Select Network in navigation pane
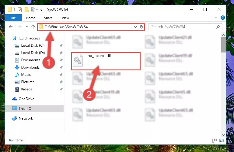 click(x=26, y=118)
